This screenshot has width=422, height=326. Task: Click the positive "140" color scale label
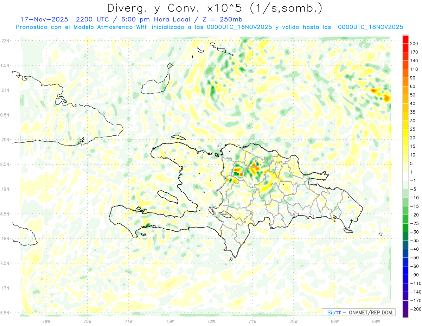coord(414,60)
